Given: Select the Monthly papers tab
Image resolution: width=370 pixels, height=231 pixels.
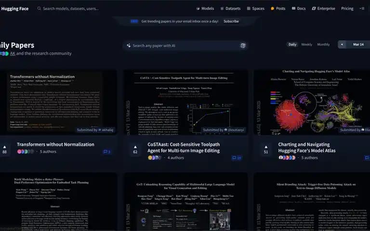Looking at the screenshot, I should tap(323, 44).
